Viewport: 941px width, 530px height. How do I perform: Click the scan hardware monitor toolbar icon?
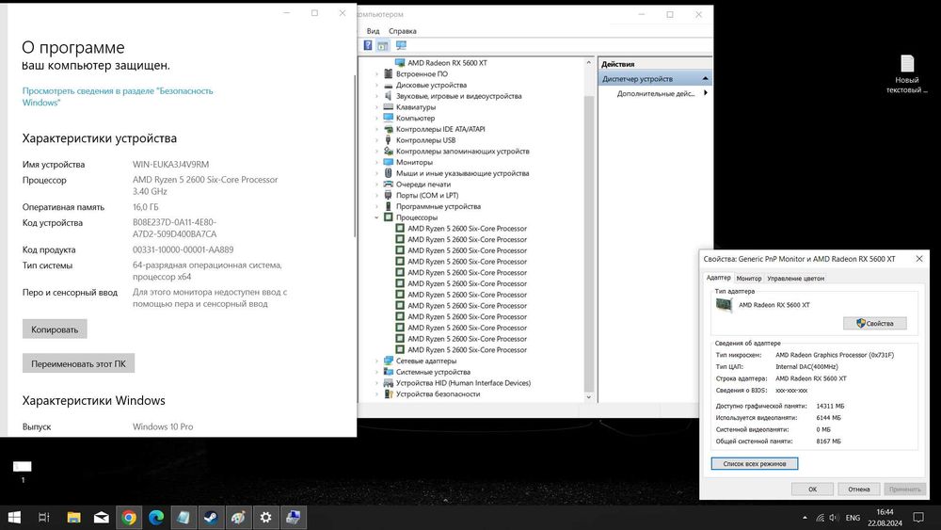pyautogui.click(x=400, y=45)
